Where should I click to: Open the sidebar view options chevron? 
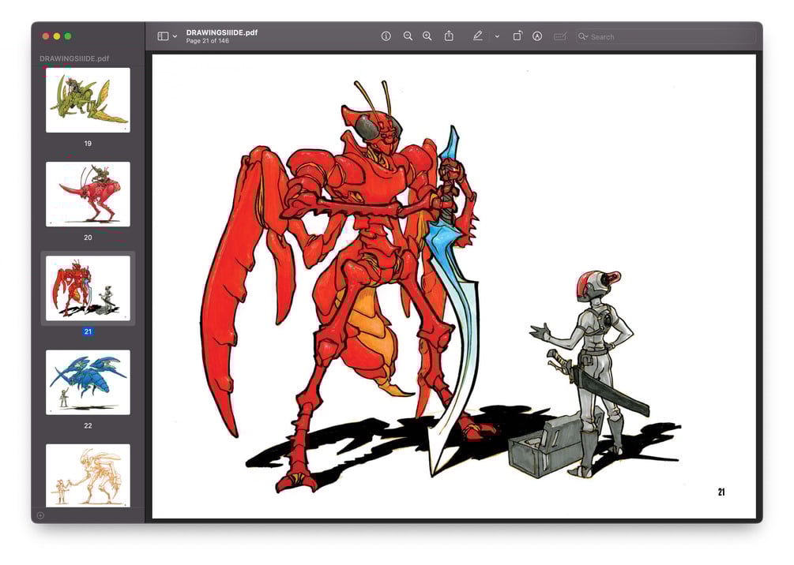pyautogui.click(x=175, y=36)
